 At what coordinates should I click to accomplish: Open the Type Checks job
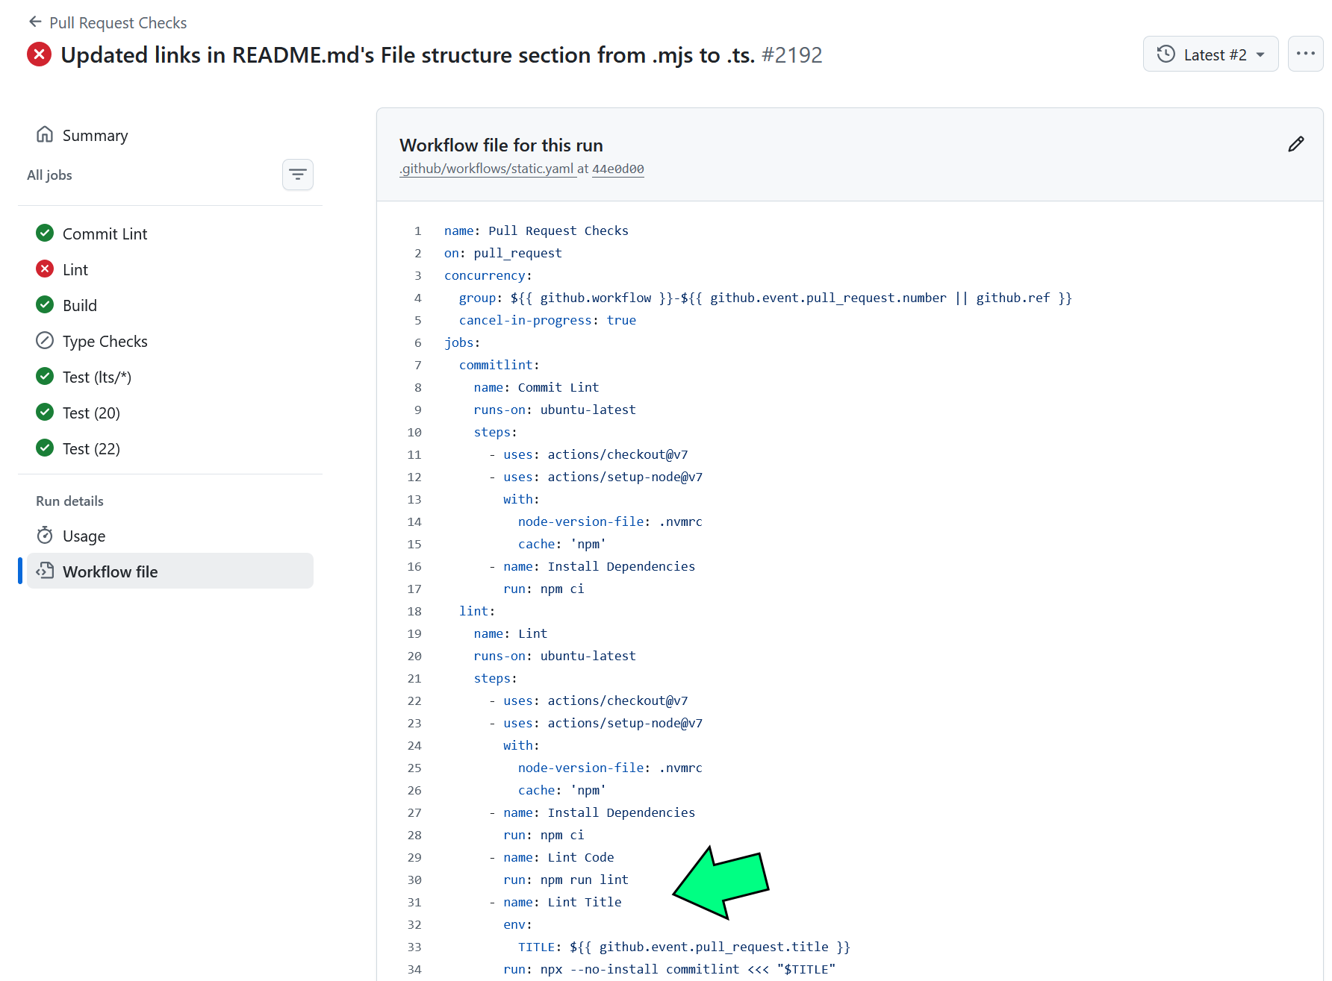[x=170, y=341]
